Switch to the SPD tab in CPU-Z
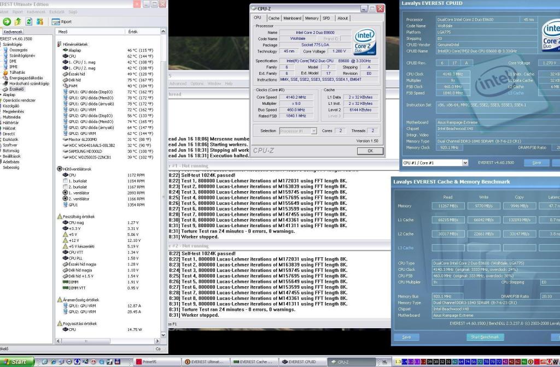This screenshot has width=560, height=367. pyautogui.click(x=326, y=18)
